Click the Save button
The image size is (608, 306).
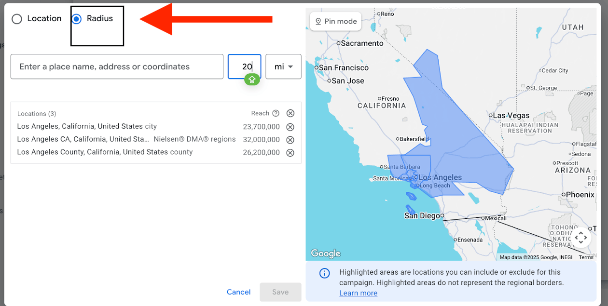pos(280,292)
